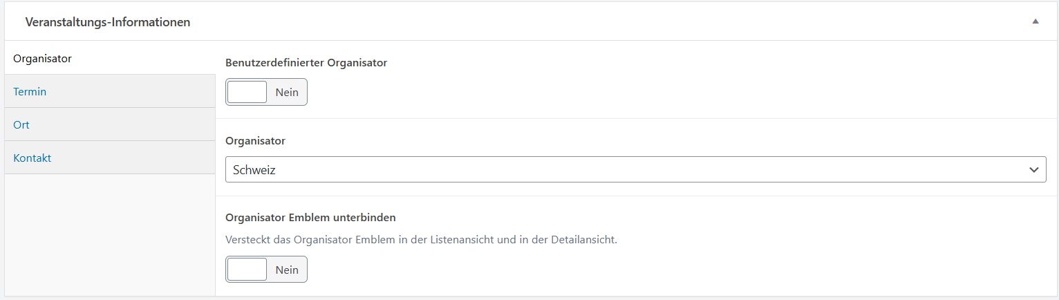Click the Veranstaltungs-Informationen panel title

[x=108, y=22]
